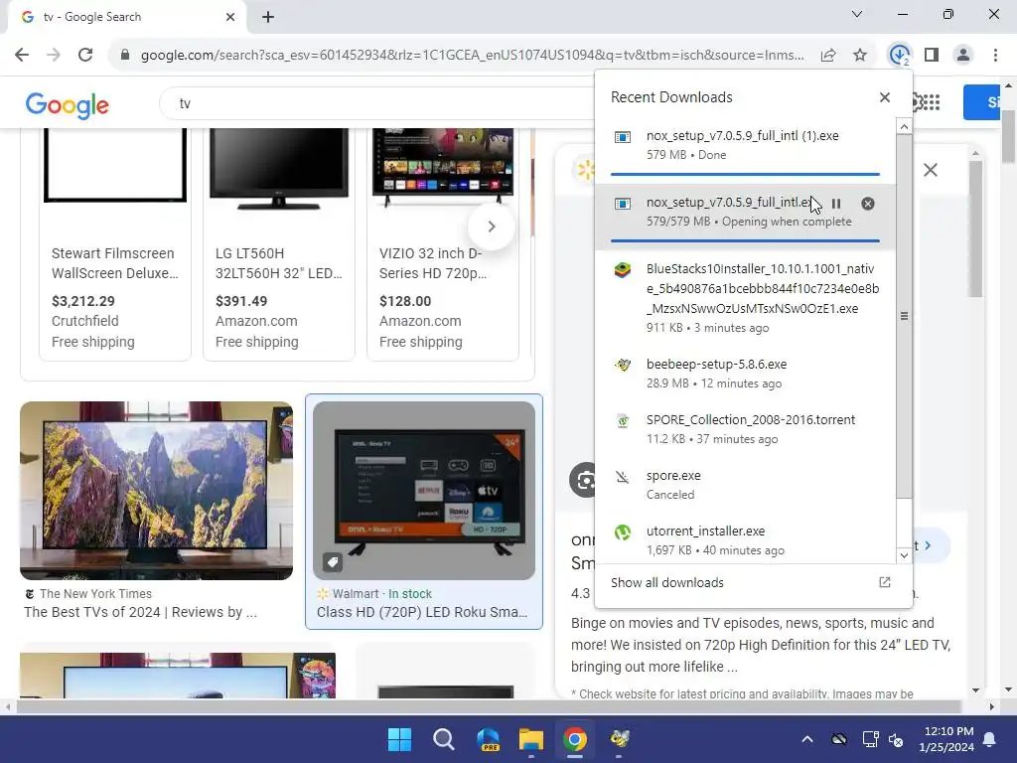Click the nox_setup_v7.0.5.9_full_intl (1).exe file icon

(x=623, y=137)
